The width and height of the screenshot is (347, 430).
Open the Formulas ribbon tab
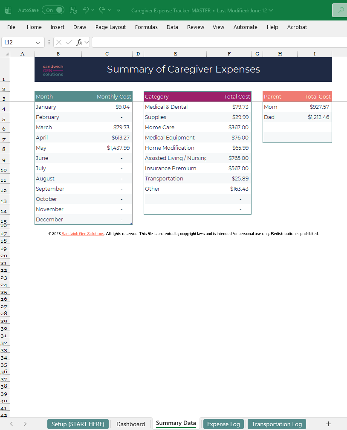tap(146, 27)
